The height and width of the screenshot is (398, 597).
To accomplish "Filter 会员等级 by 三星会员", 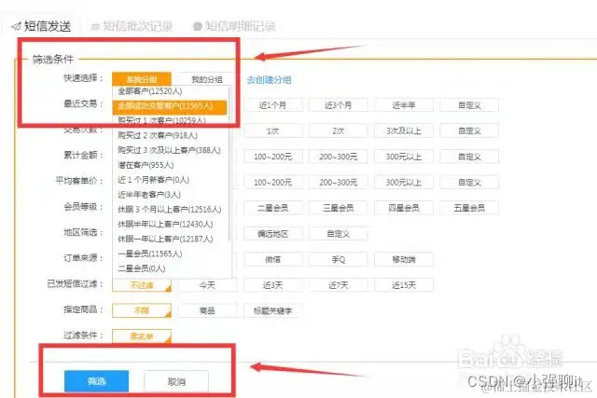I will click(x=339, y=208).
